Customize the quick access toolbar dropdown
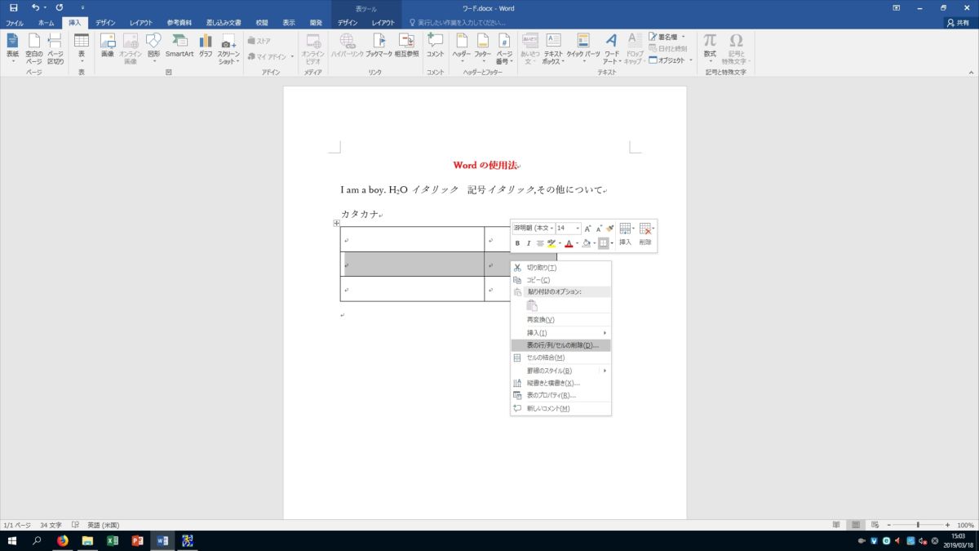979x551 pixels. 82,7
